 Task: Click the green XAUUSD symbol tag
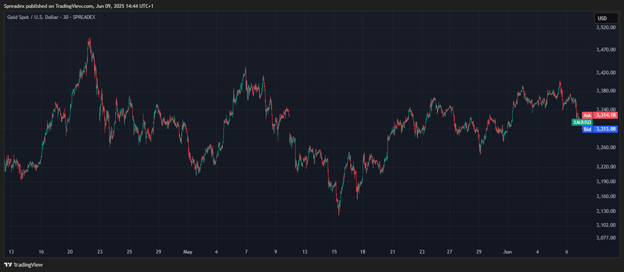tap(582, 122)
